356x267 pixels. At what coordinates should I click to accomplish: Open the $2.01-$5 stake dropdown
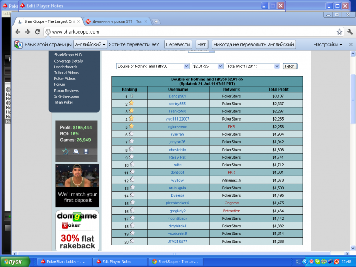207,66
